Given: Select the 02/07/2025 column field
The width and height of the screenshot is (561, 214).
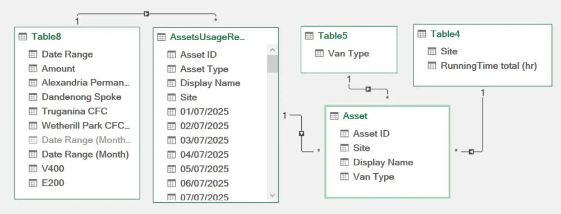Looking at the screenshot, I should (x=204, y=126).
